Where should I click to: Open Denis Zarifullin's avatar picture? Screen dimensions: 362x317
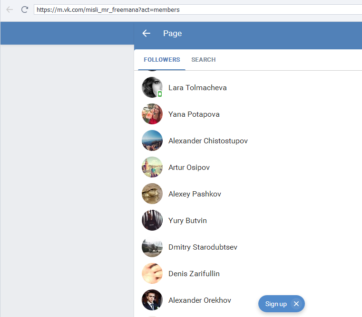click(x=152, y=273)
